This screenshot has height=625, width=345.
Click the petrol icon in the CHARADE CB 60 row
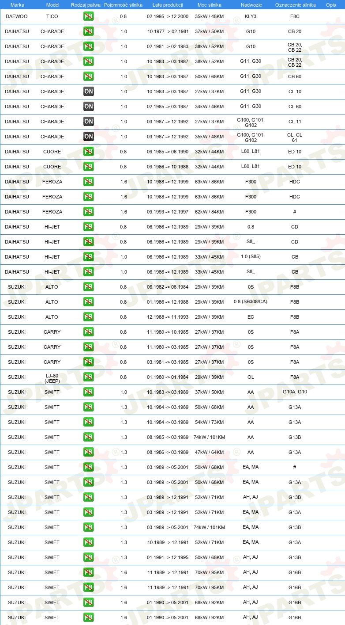point(88,76)
